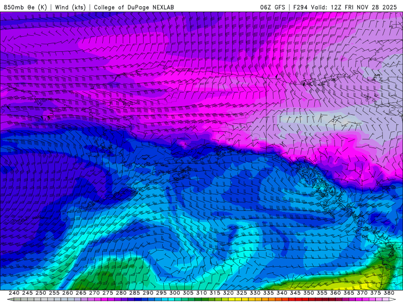Click the 320 value on the color scale
The image size is (403, 302).
[x=228, y=293]
